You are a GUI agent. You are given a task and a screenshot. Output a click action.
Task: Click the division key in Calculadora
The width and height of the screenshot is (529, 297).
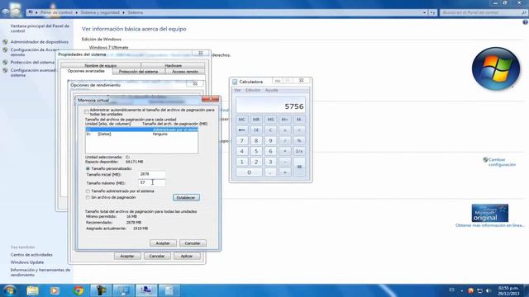(x=284, y=141)
